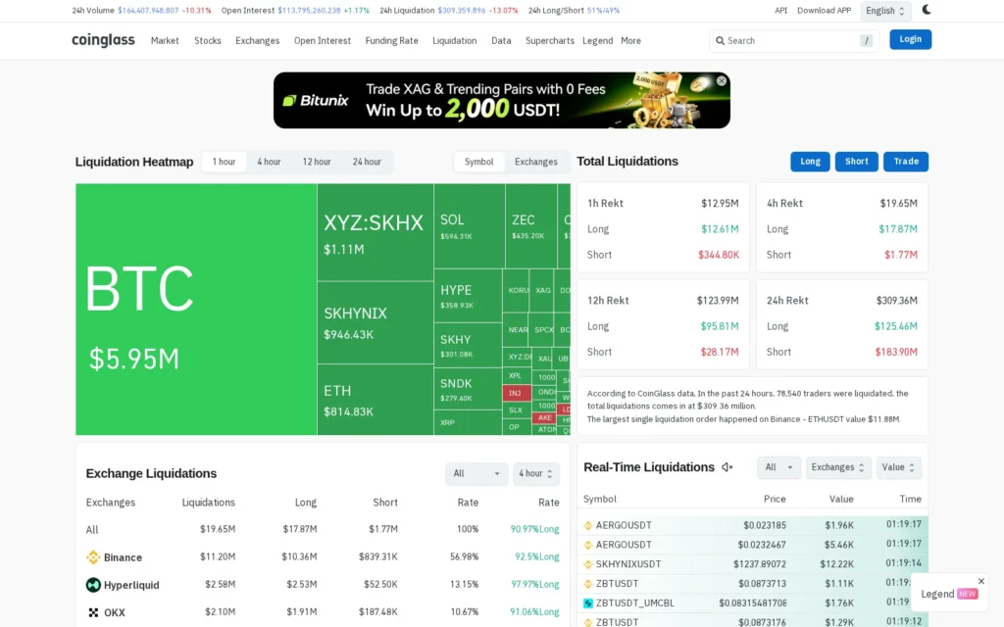The width and height of the screenshot is (1004, 627).
Task: Click SKHYNIXUSDT price $1237.89072
Action: (760, 564)
